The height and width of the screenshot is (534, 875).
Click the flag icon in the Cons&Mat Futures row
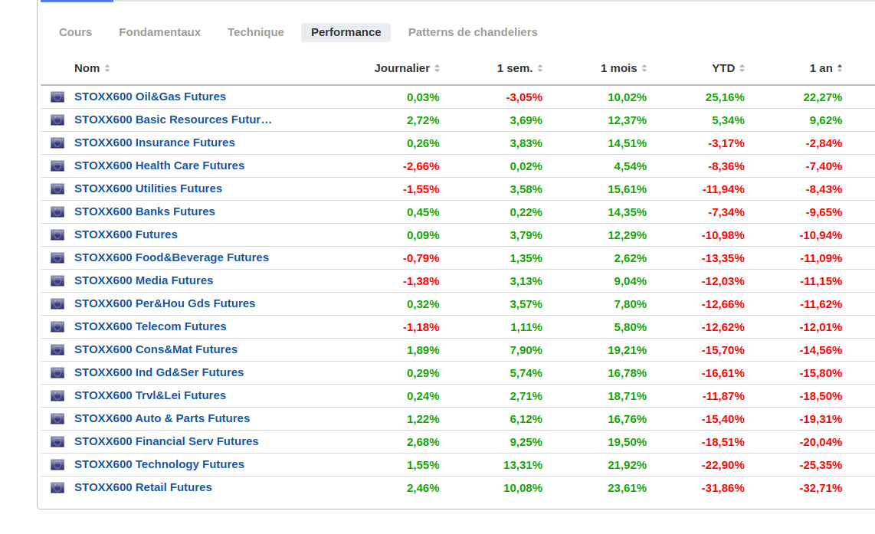pyautogui.click(x=57, y=350)
